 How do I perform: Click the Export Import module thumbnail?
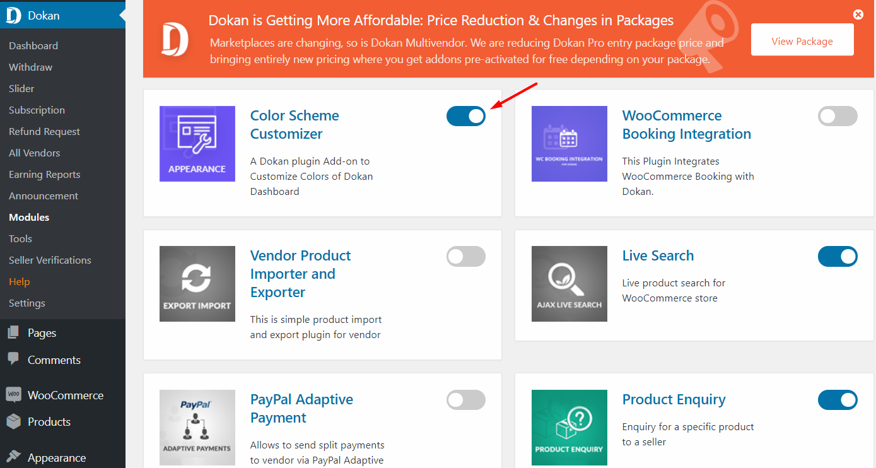[197, 284]
